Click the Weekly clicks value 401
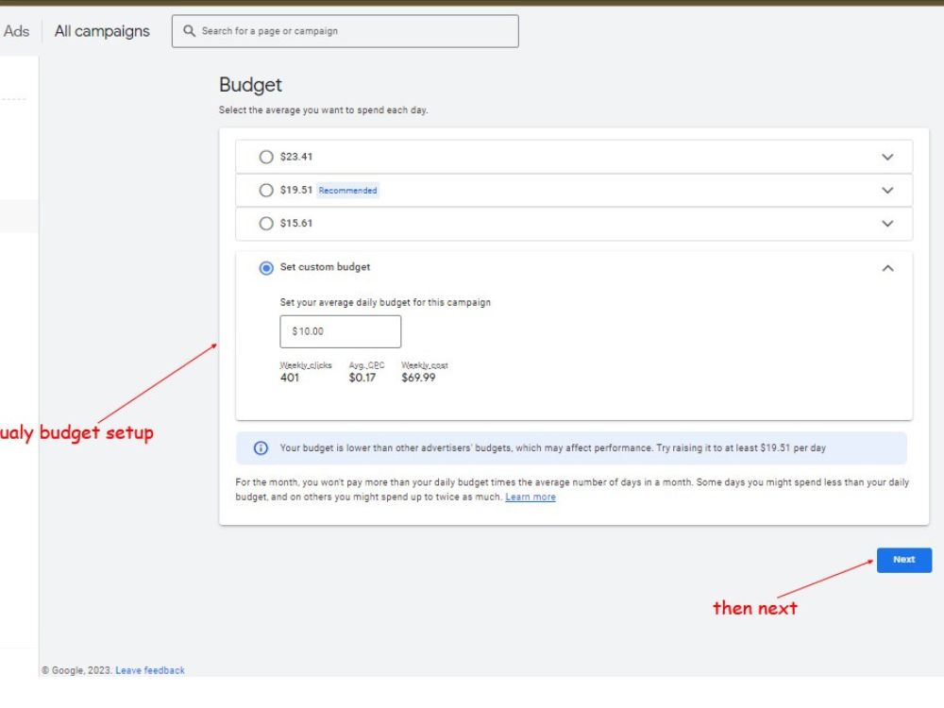This screenshot has height=708, width=944. (x=290, y=378)
